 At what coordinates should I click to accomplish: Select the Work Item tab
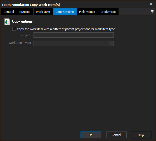click(x=43, y=12)
